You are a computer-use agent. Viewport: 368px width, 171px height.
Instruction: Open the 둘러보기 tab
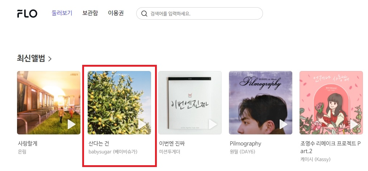coord(62,13)
